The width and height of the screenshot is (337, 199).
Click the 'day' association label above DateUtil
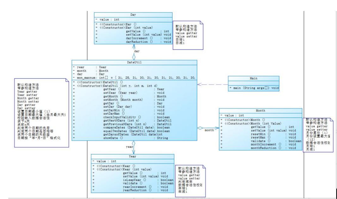tap(137, 51)
